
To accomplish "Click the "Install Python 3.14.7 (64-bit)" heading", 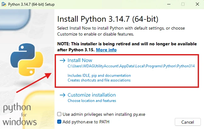I will (108, 19).
